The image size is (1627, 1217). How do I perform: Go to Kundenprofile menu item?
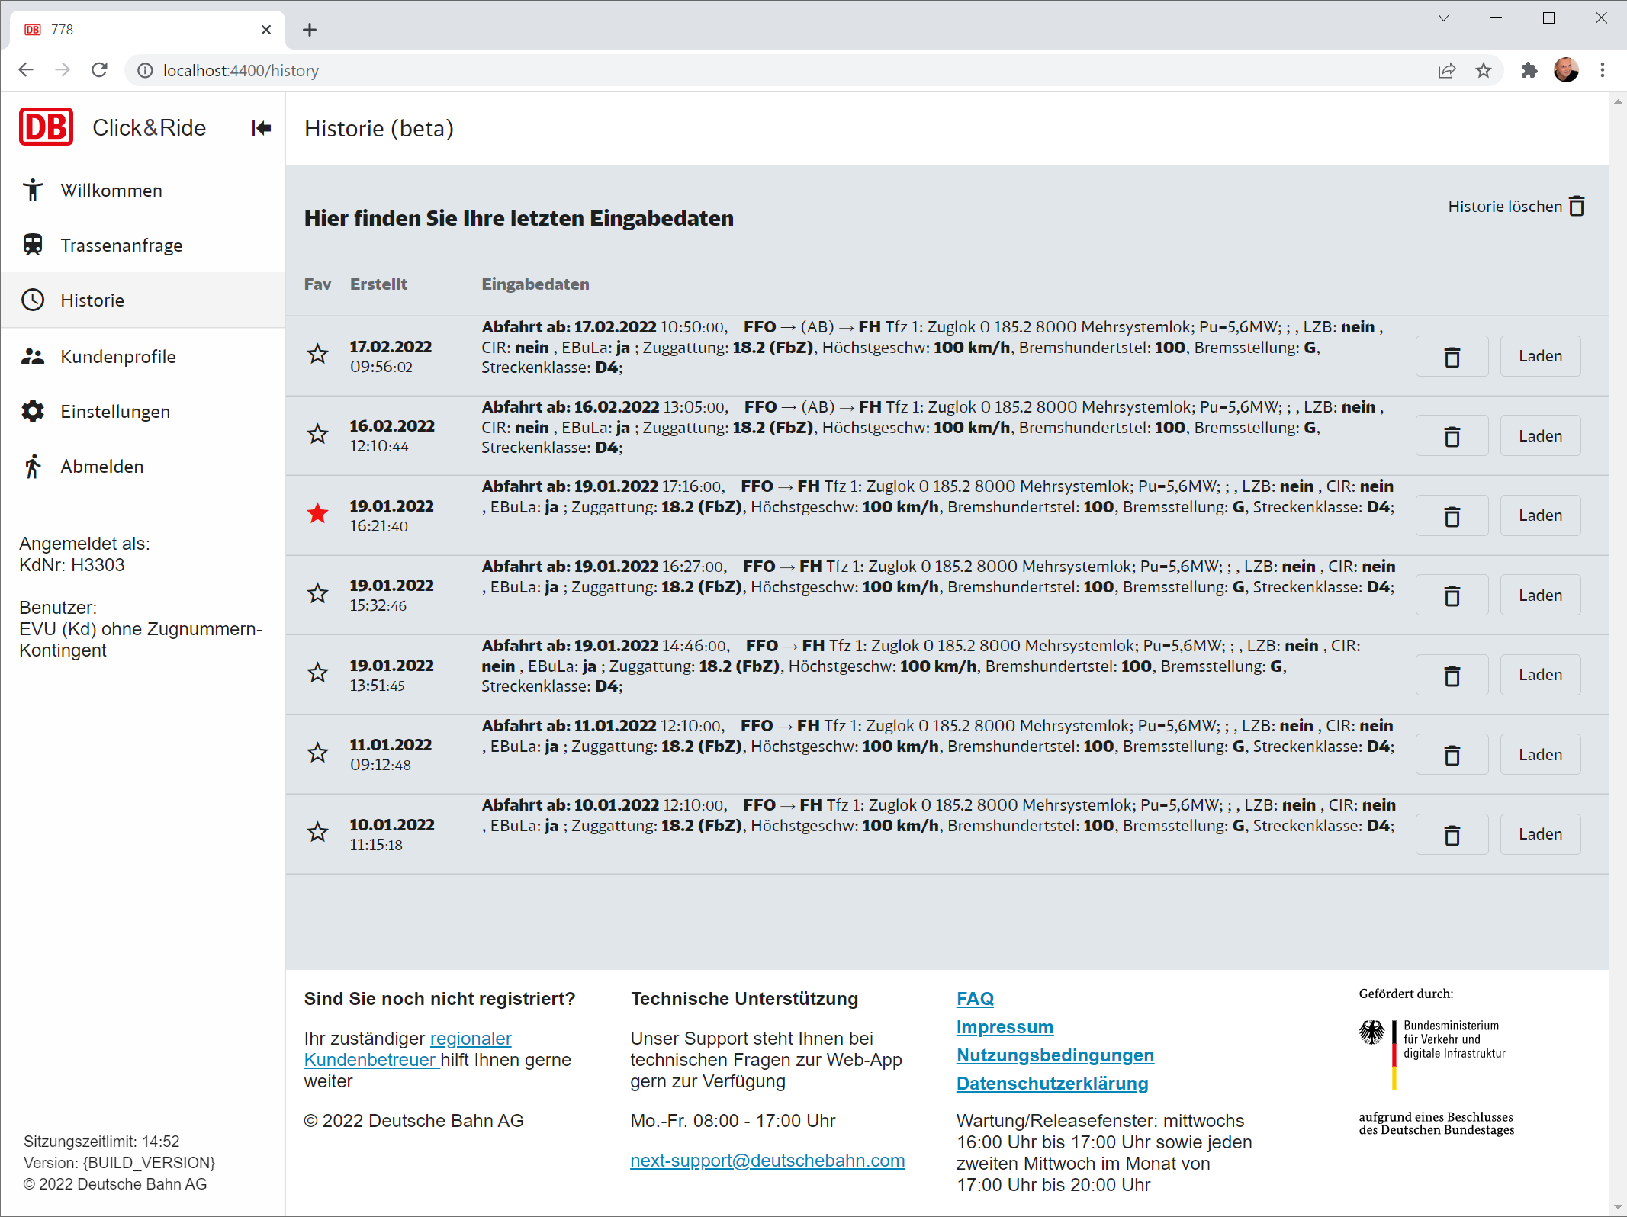pos(118,357)
